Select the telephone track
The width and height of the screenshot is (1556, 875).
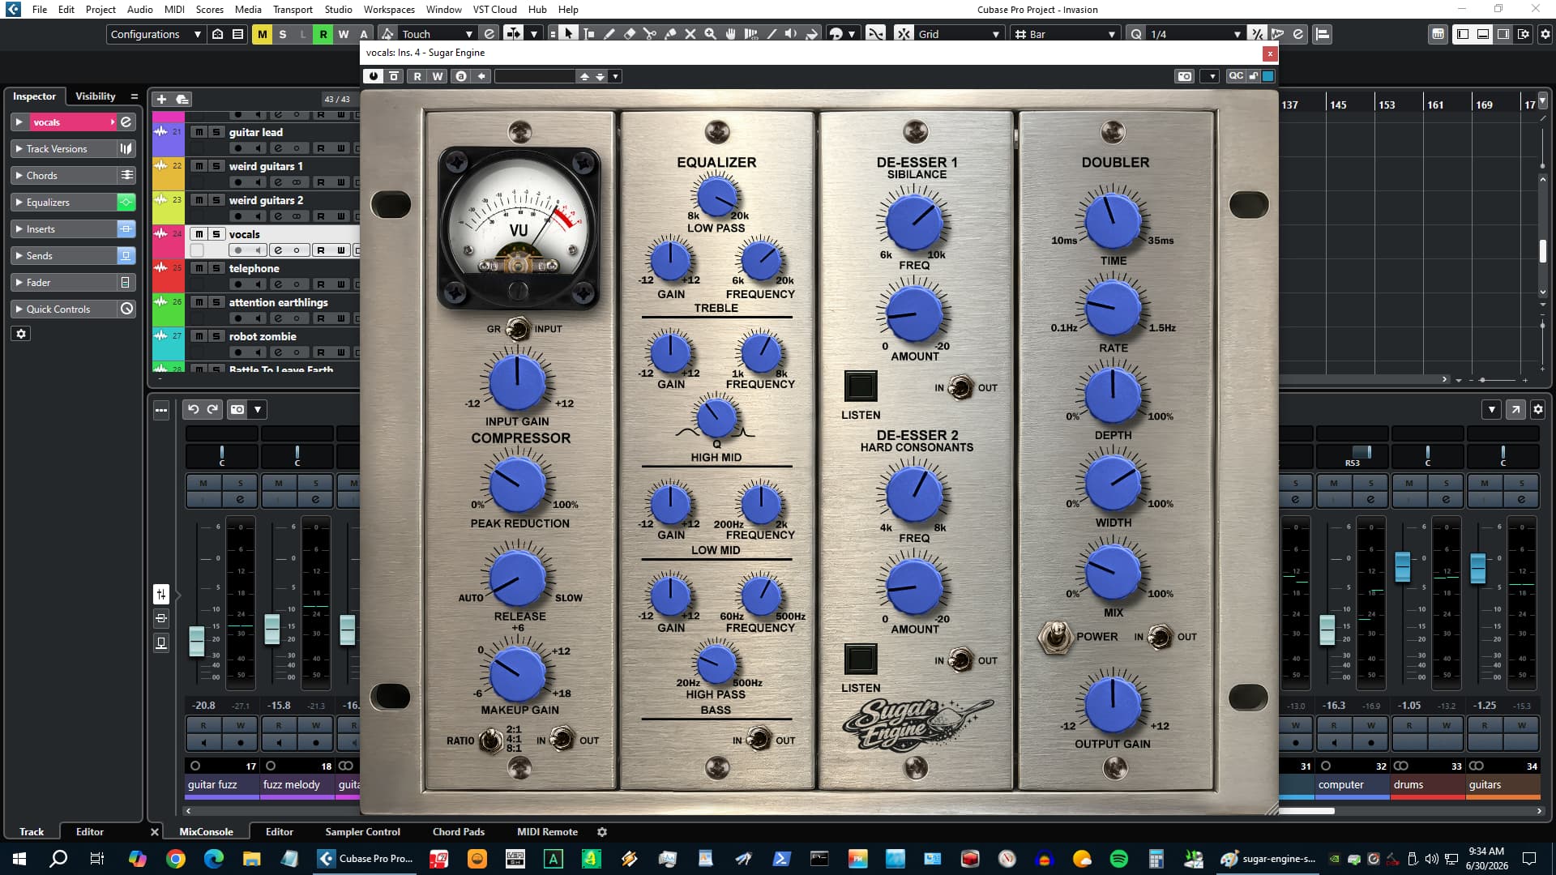[x=254, y=268]
